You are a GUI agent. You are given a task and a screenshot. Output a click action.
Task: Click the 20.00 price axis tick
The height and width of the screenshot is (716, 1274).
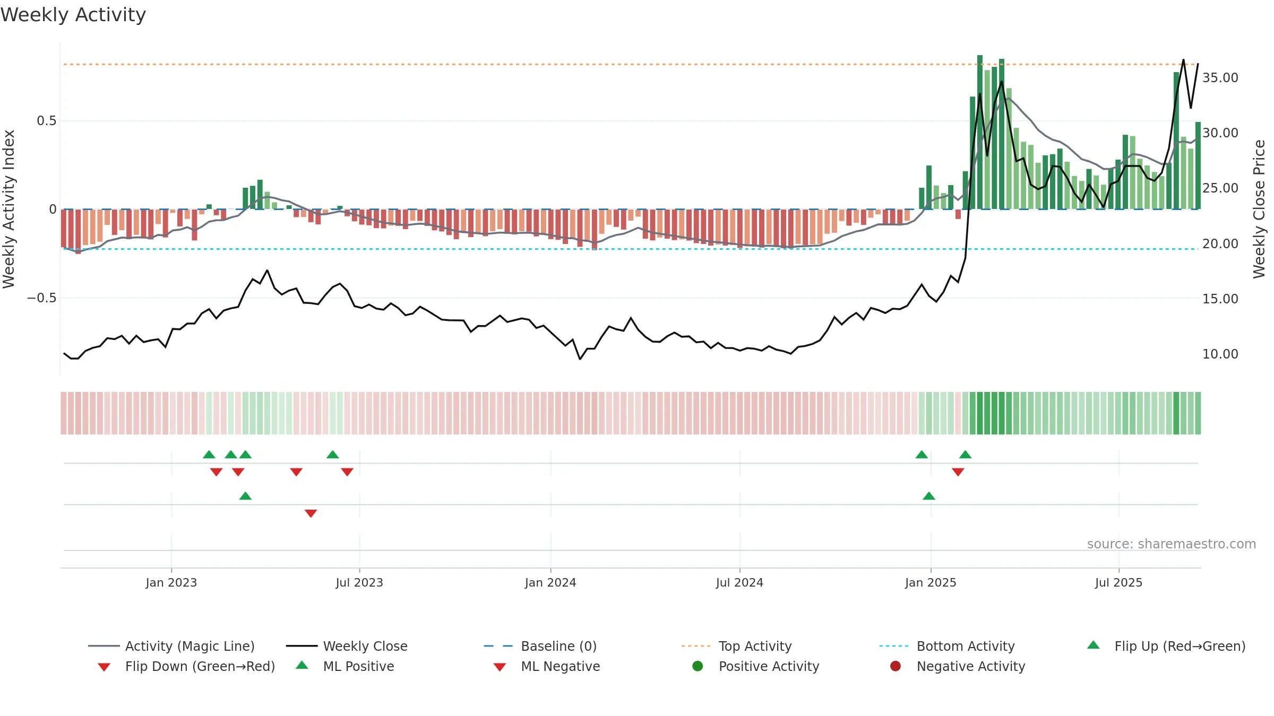click(1220, 243)
